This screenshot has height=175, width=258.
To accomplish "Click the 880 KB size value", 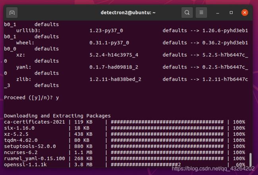I will [83, 146].
